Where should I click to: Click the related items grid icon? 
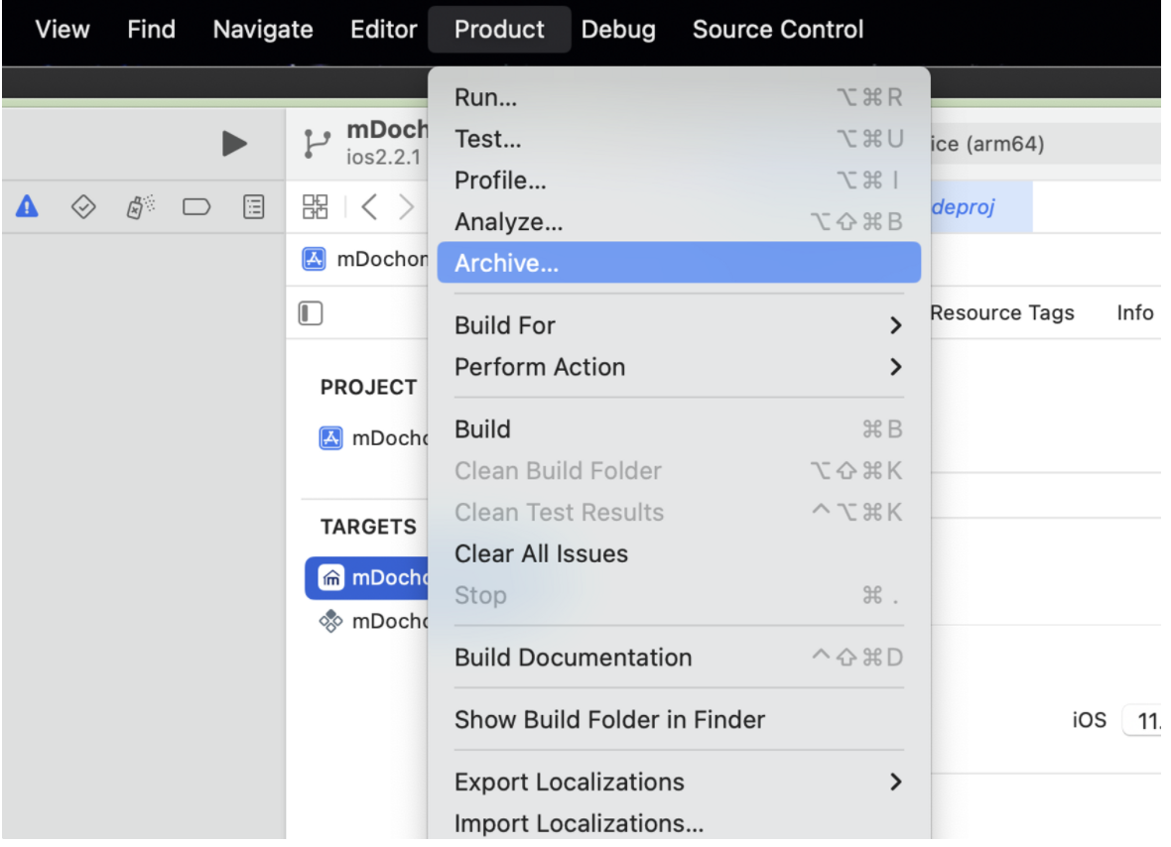315,206
